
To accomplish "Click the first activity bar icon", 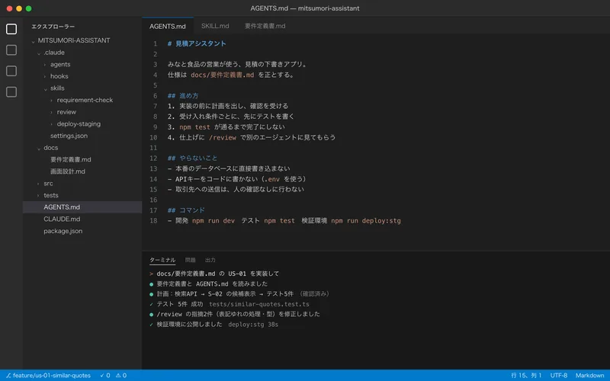I will [x=11, y=29].
